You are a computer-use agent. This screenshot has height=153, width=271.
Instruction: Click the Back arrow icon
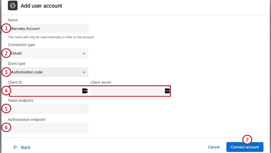(15, 147)
